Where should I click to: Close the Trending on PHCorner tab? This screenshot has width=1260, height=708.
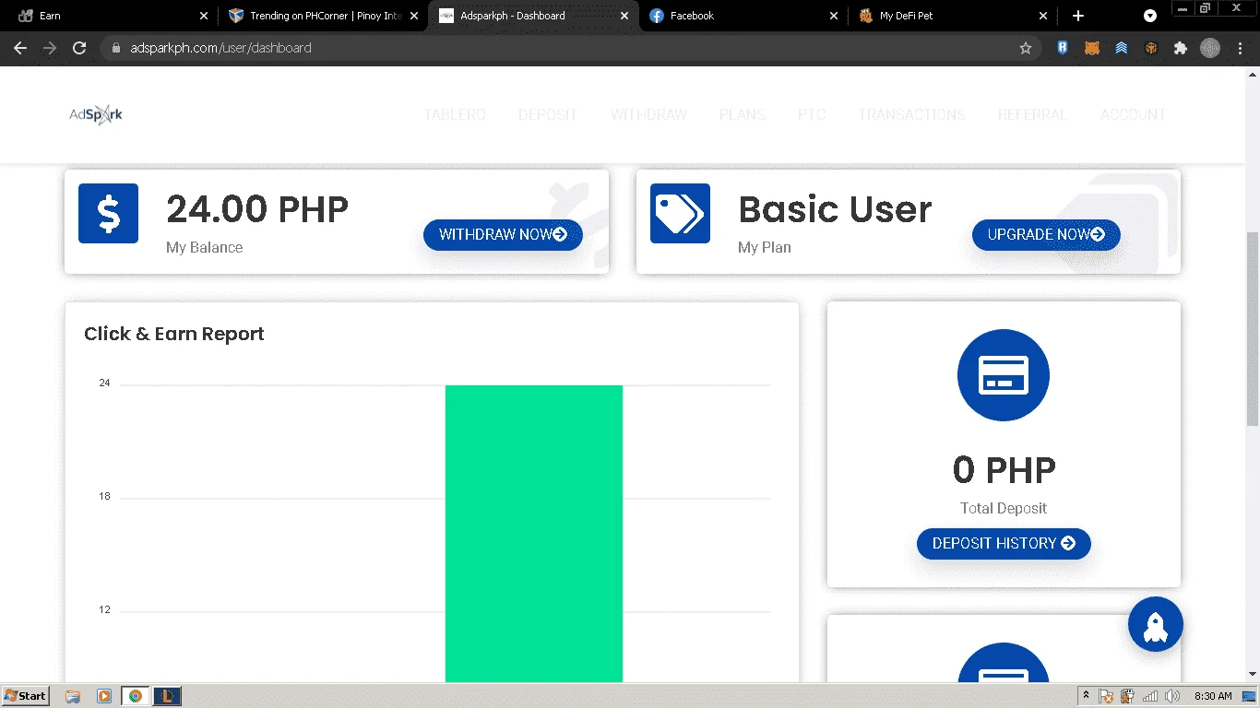414,16
